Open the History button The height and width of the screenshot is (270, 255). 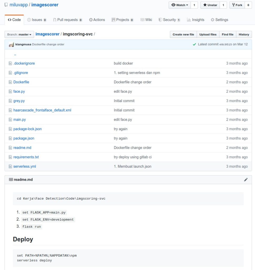244,35
